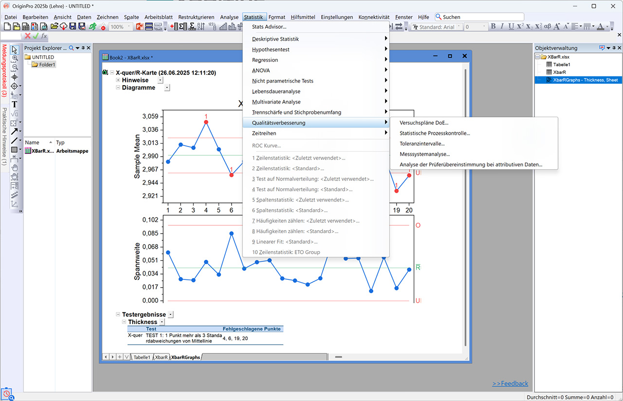
Task: Open the folder icon to open a file
Action: [55, 27]
